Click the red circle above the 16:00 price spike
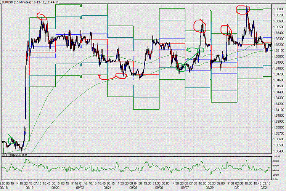This screenshot has height=191, width=286. click(200, 26)
